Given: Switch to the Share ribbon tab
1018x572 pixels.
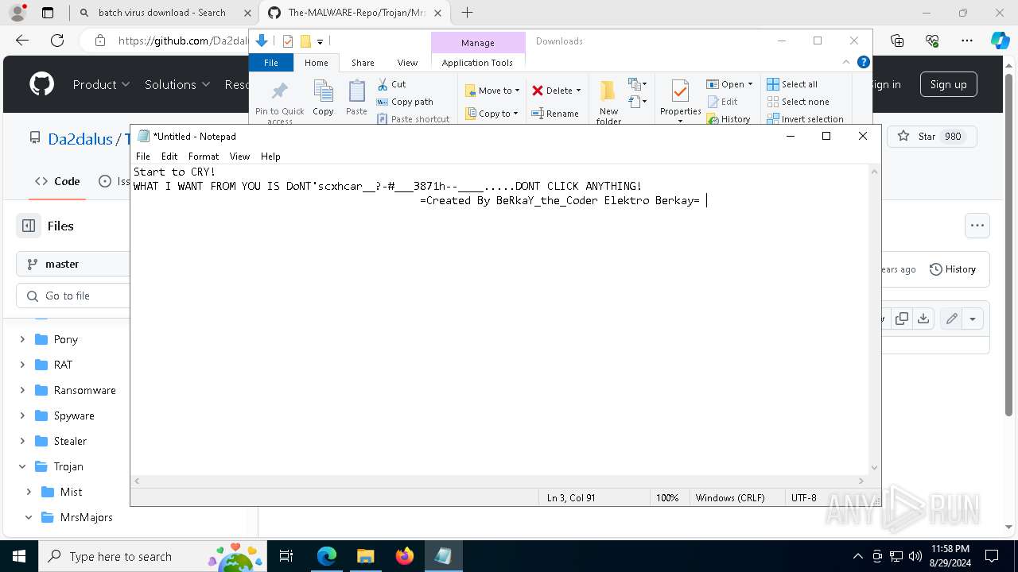Looking at the screenshot, I should pyautogui.click(x=363, y=63).
